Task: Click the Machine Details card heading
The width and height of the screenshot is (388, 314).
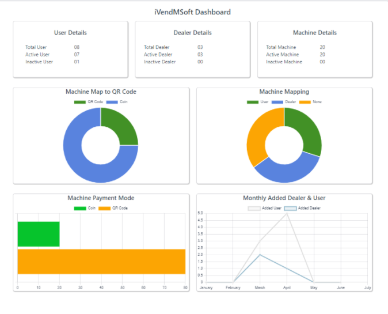Action: click(314, 33)
